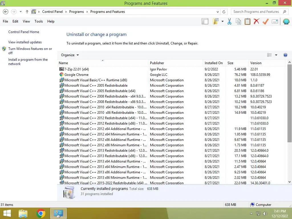Click the Programs breadcrumb
Screen dimensions: 292x219
coord(76,12)
